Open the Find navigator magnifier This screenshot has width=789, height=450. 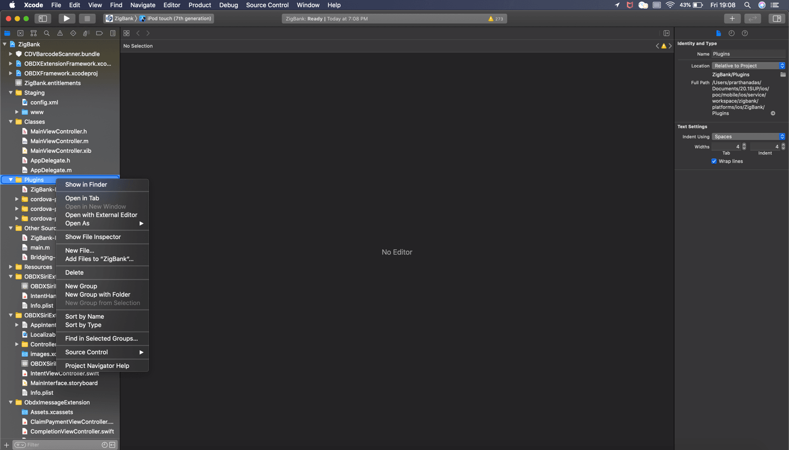(47, 33)
